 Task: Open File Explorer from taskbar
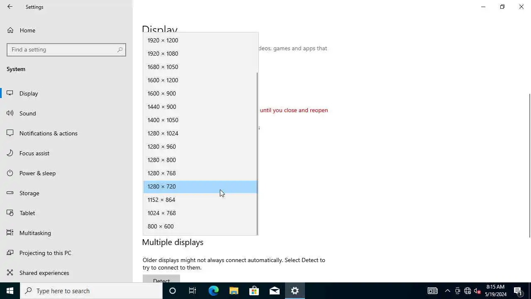(x=234, y=291)
